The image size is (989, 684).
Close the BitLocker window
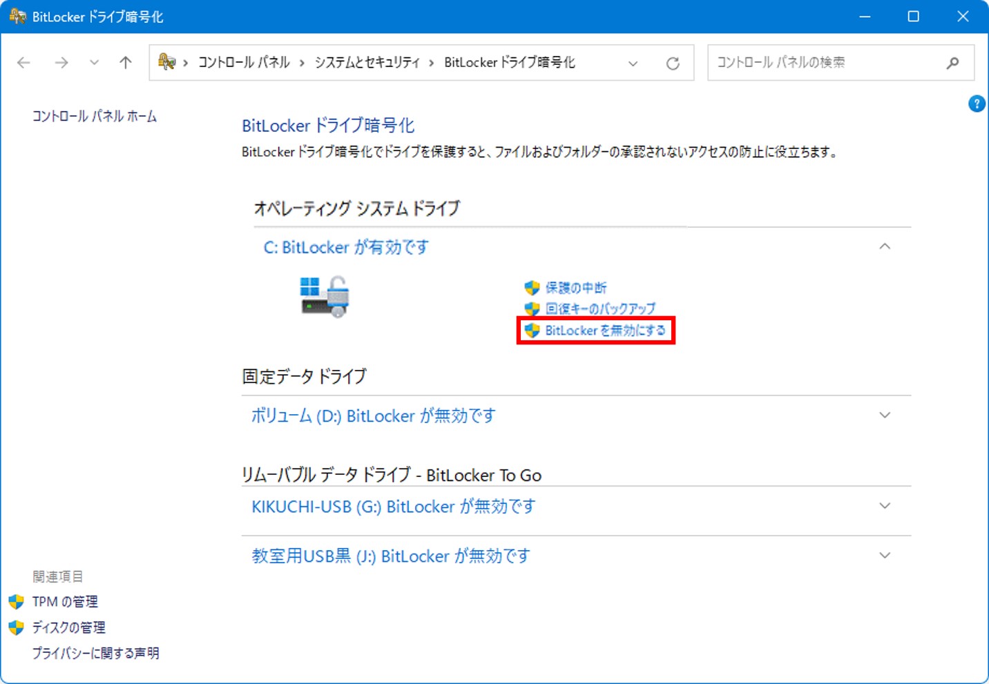coord(963,17)
